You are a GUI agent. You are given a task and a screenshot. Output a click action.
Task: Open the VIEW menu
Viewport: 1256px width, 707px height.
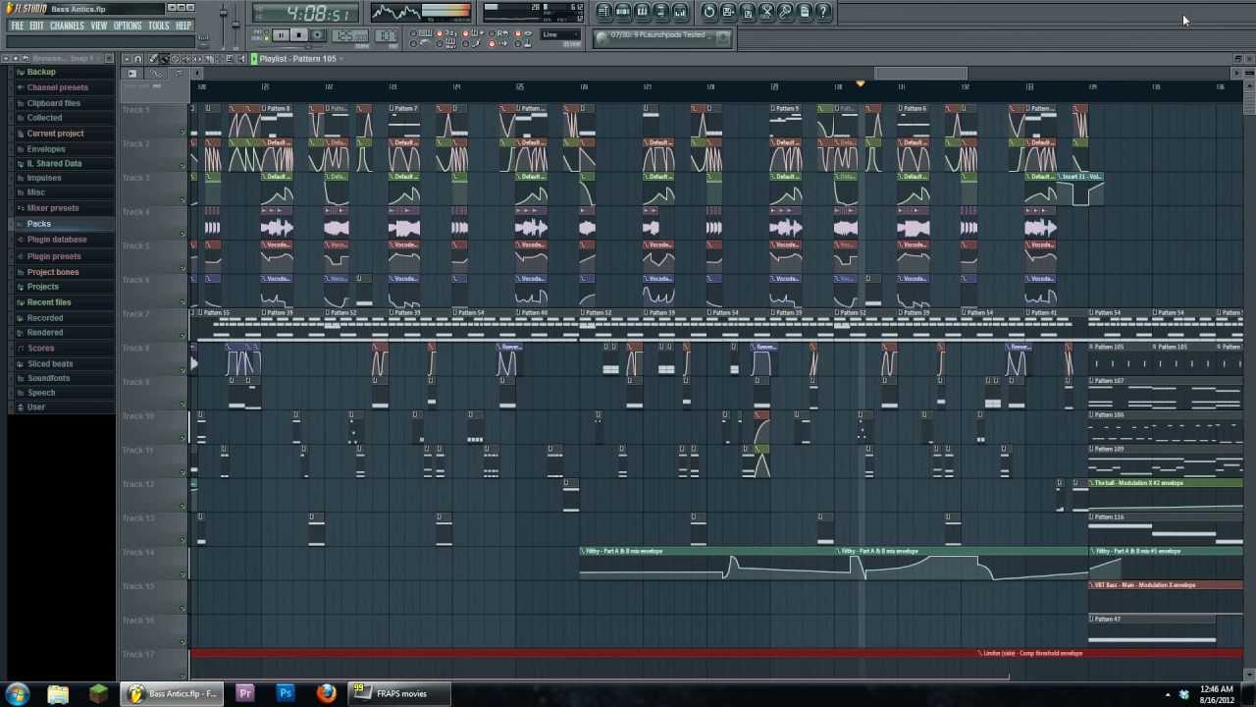(99, 26)
